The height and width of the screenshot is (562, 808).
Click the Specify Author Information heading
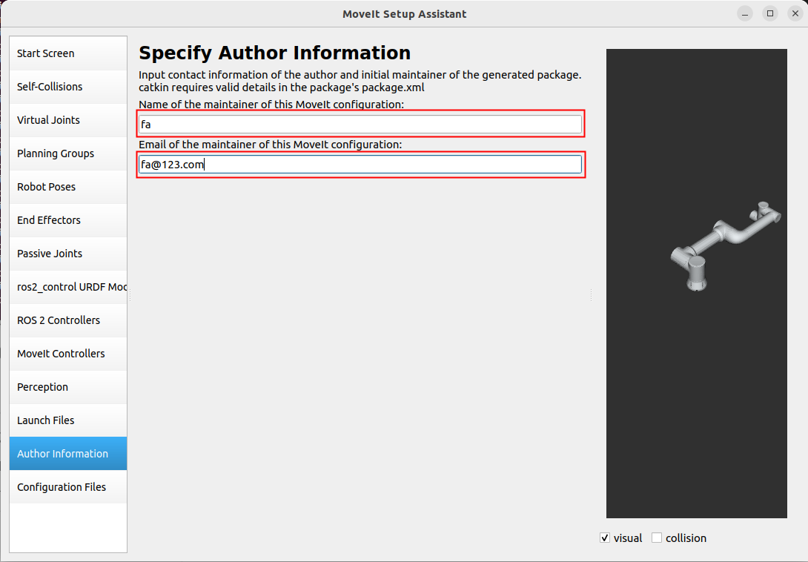[x=275, y=53]
